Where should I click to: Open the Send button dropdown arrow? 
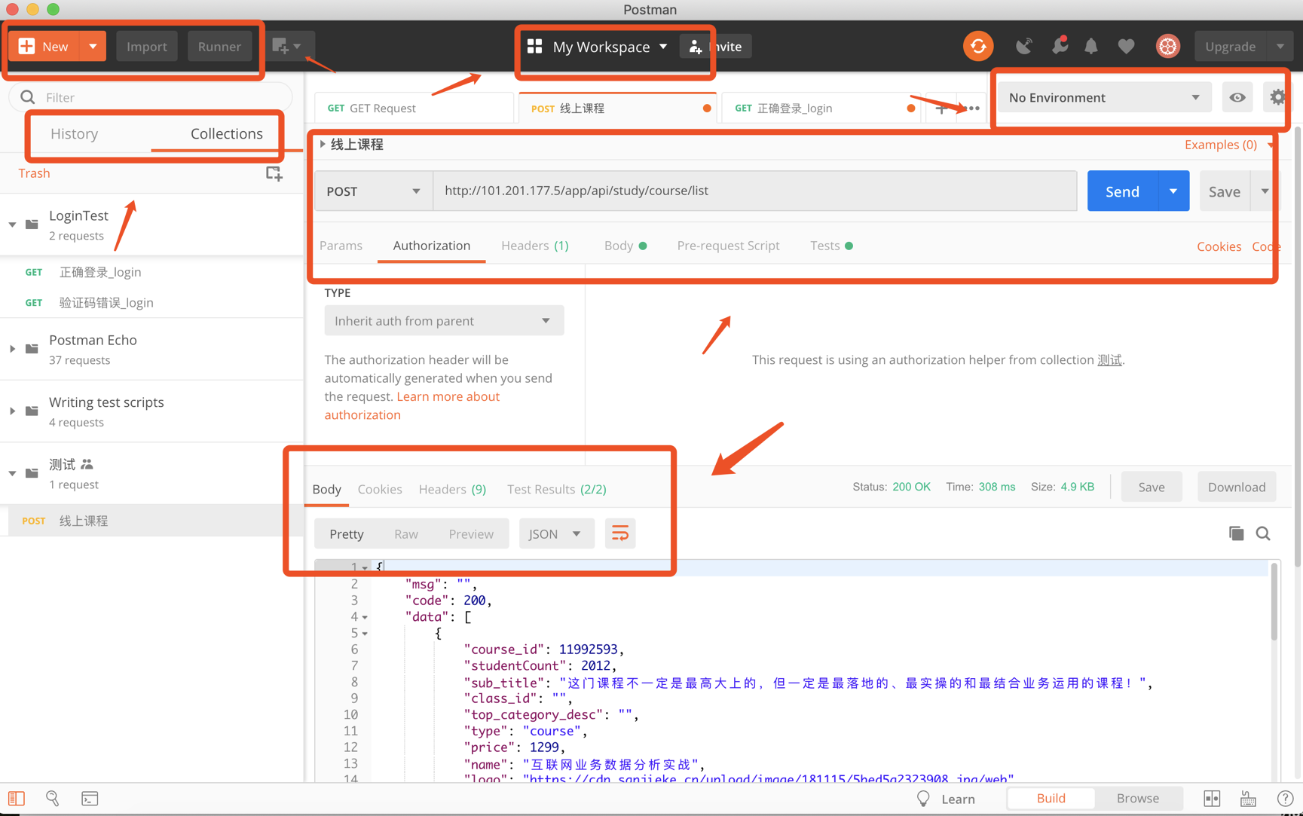point(1173,191)
